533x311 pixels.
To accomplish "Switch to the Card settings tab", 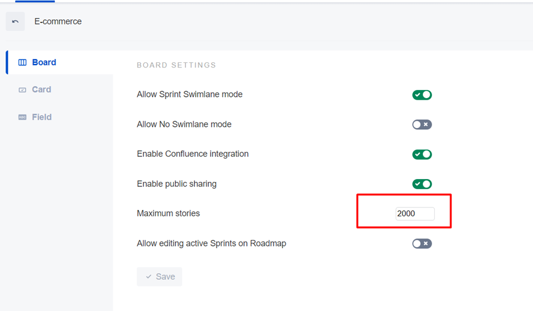I will tap(41, 90).
